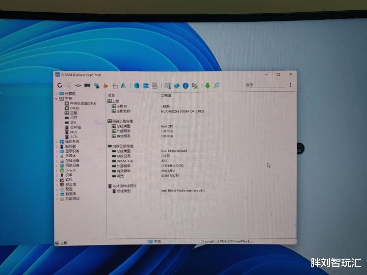Expand the 网络设备 tree node
367x275 pixels.
click(x=57, y=166)
